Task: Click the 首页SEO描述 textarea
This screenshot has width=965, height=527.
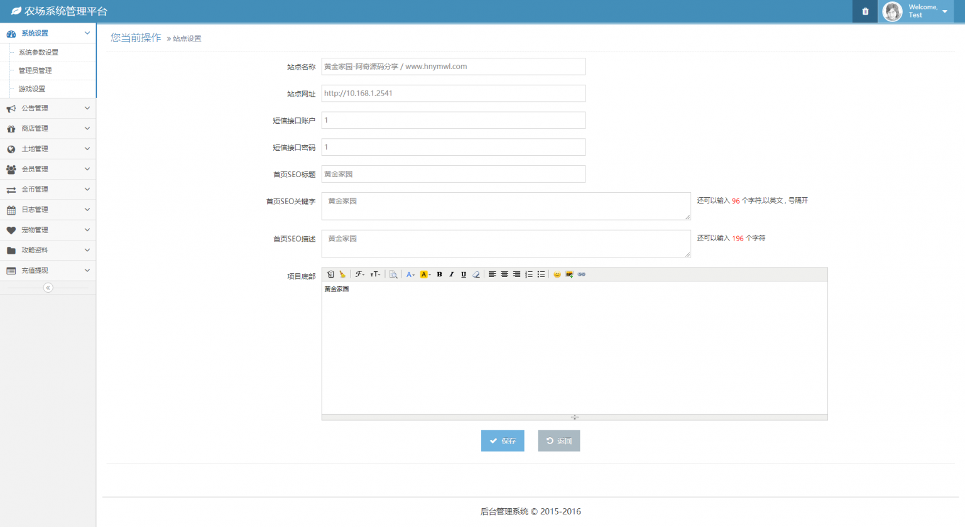Action: point(506,244)
